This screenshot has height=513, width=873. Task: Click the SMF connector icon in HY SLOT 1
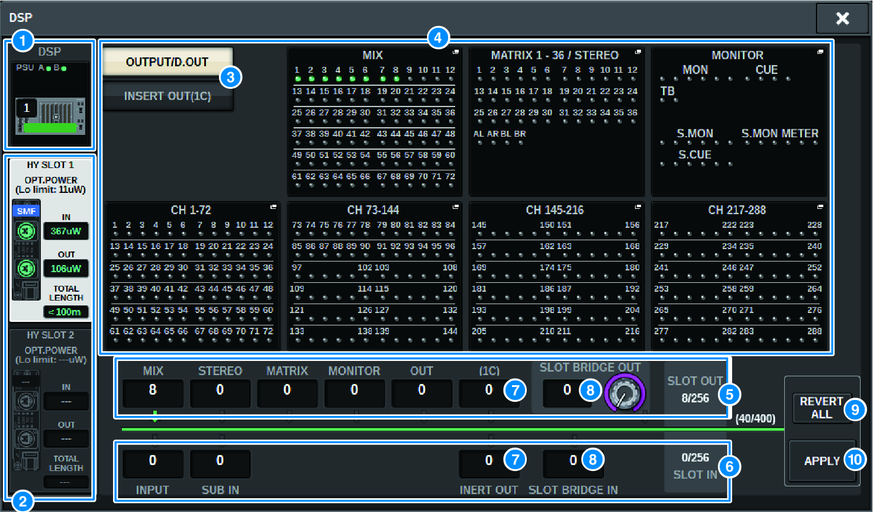click(x=26, y=211)
